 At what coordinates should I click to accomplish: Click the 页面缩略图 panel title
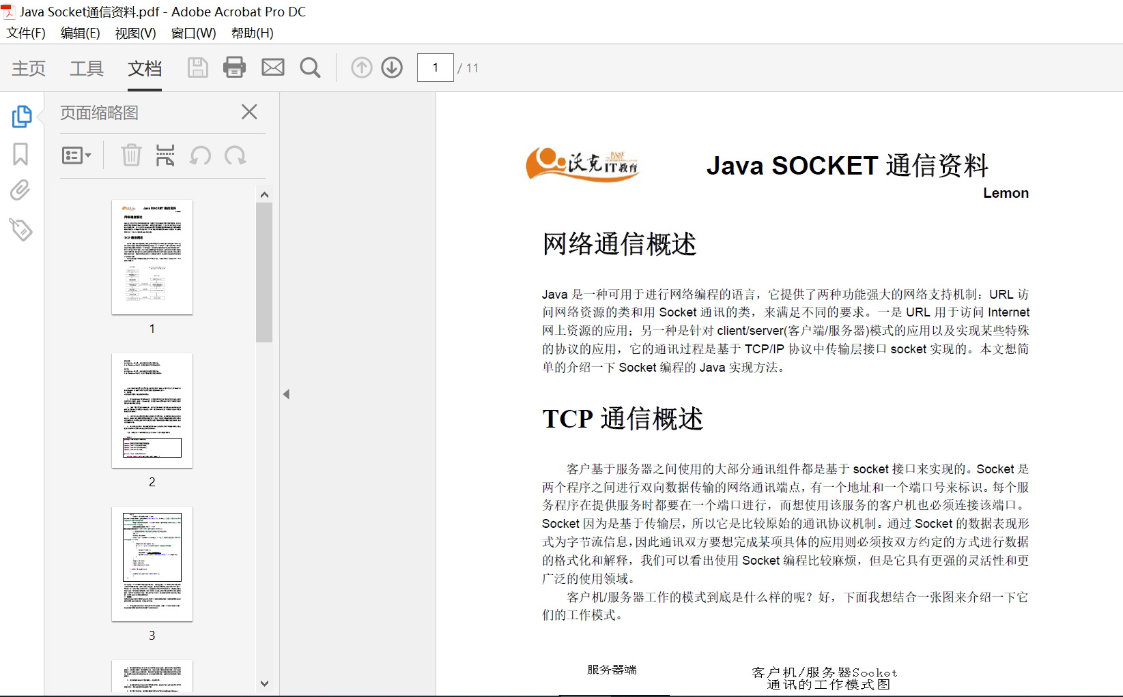click(x=100, y=113)
